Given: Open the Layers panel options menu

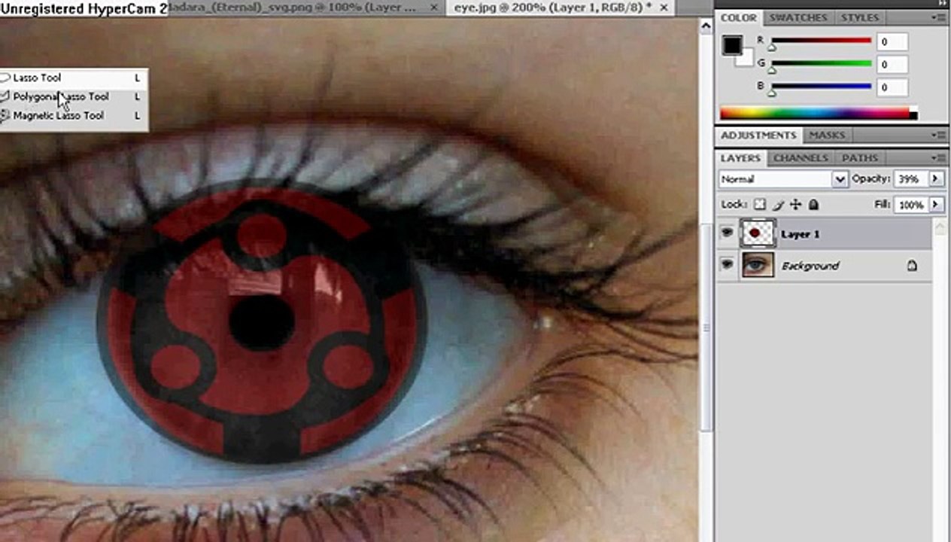Looking at the screenshot, I should (x=940, y=157).
